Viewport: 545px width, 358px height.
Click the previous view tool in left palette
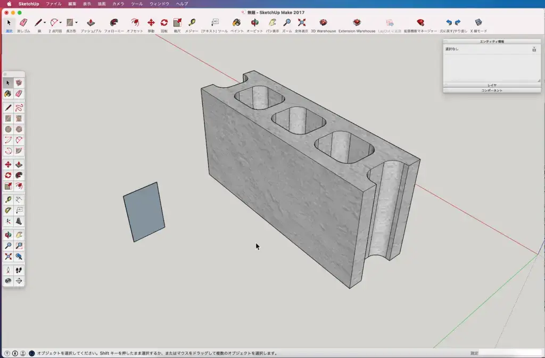click(19, 256)
